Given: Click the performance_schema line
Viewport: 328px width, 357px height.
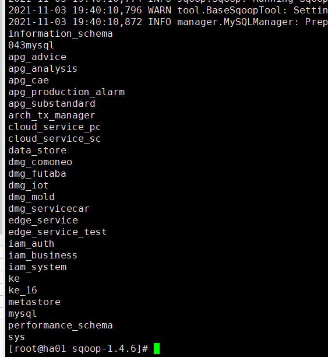Looking at the screenshot, I should (61, 325).
